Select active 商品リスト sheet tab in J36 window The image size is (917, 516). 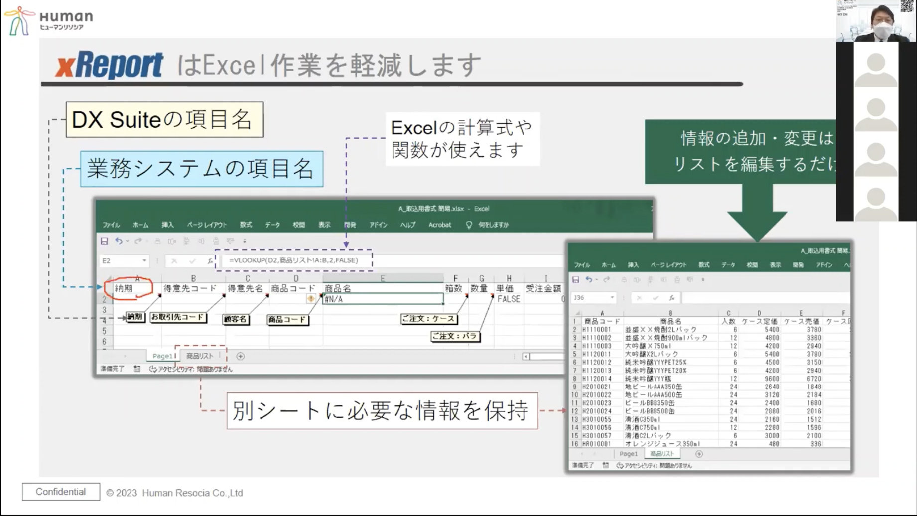pos(662,454)
